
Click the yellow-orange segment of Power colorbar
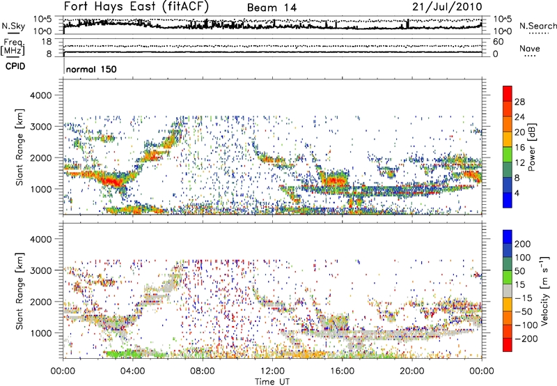click(508, 139)
